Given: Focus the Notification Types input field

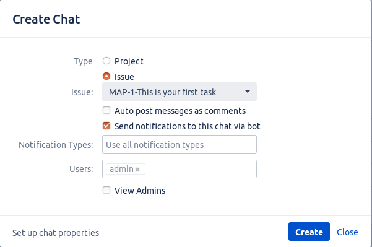Looking at the screenshot, I should pos(180,144).
